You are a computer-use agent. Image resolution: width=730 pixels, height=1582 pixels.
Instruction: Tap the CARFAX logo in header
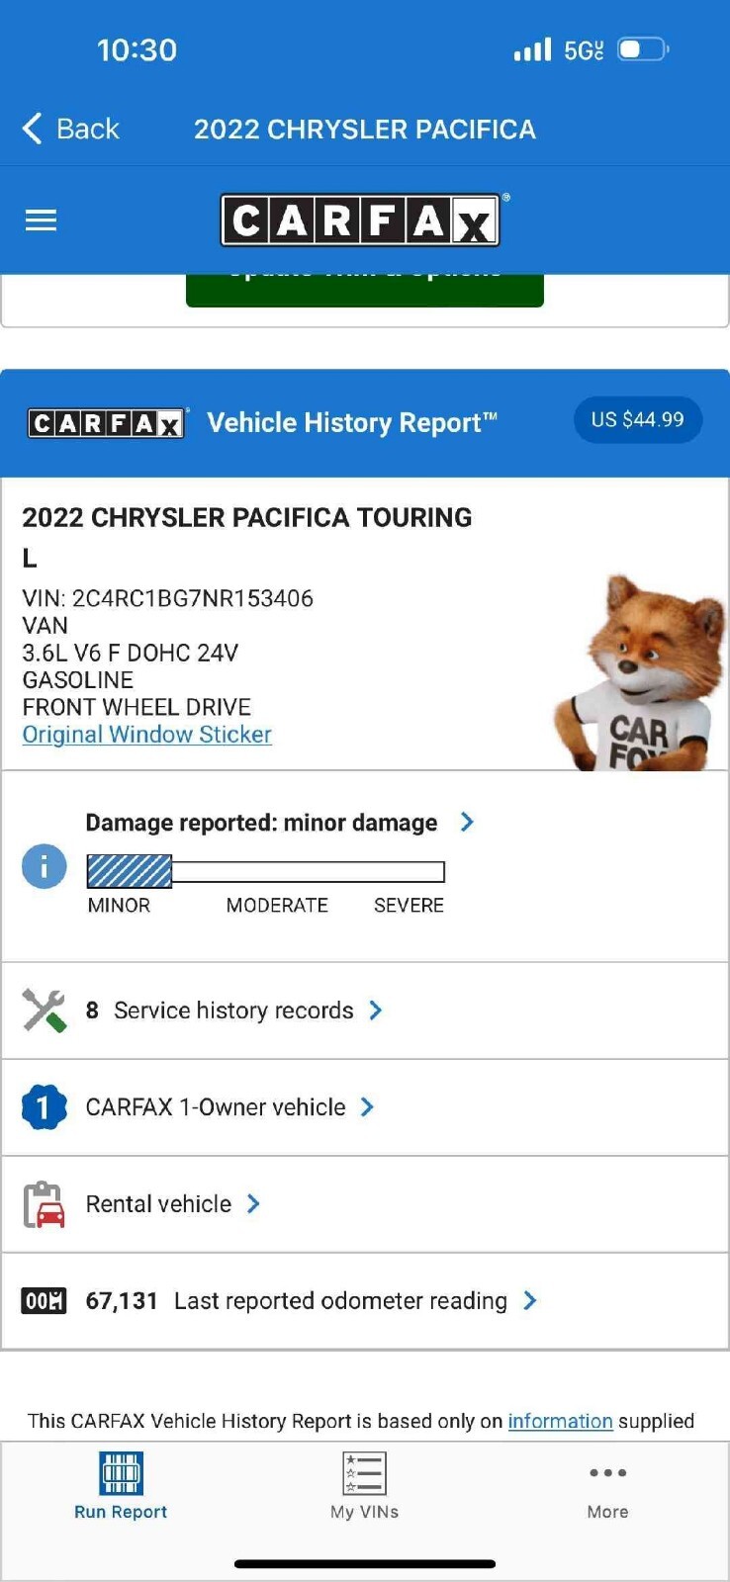point(360,220)
